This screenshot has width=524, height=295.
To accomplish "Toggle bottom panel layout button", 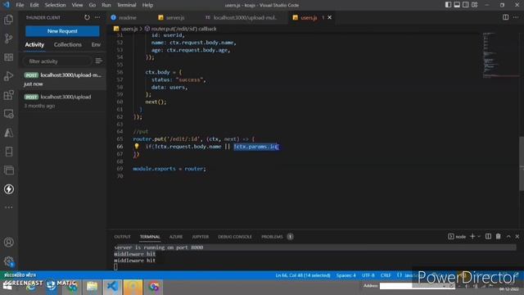I will coord(457,5).
